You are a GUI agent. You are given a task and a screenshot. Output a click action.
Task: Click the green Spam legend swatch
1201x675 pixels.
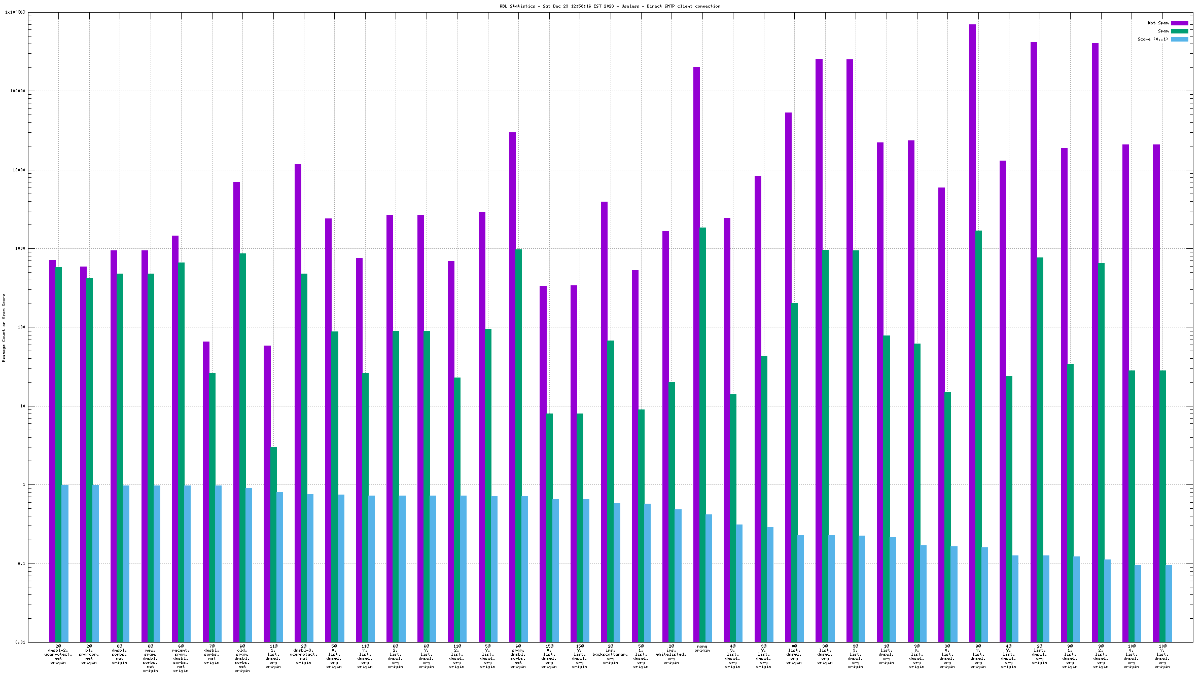pos(1179,31)
